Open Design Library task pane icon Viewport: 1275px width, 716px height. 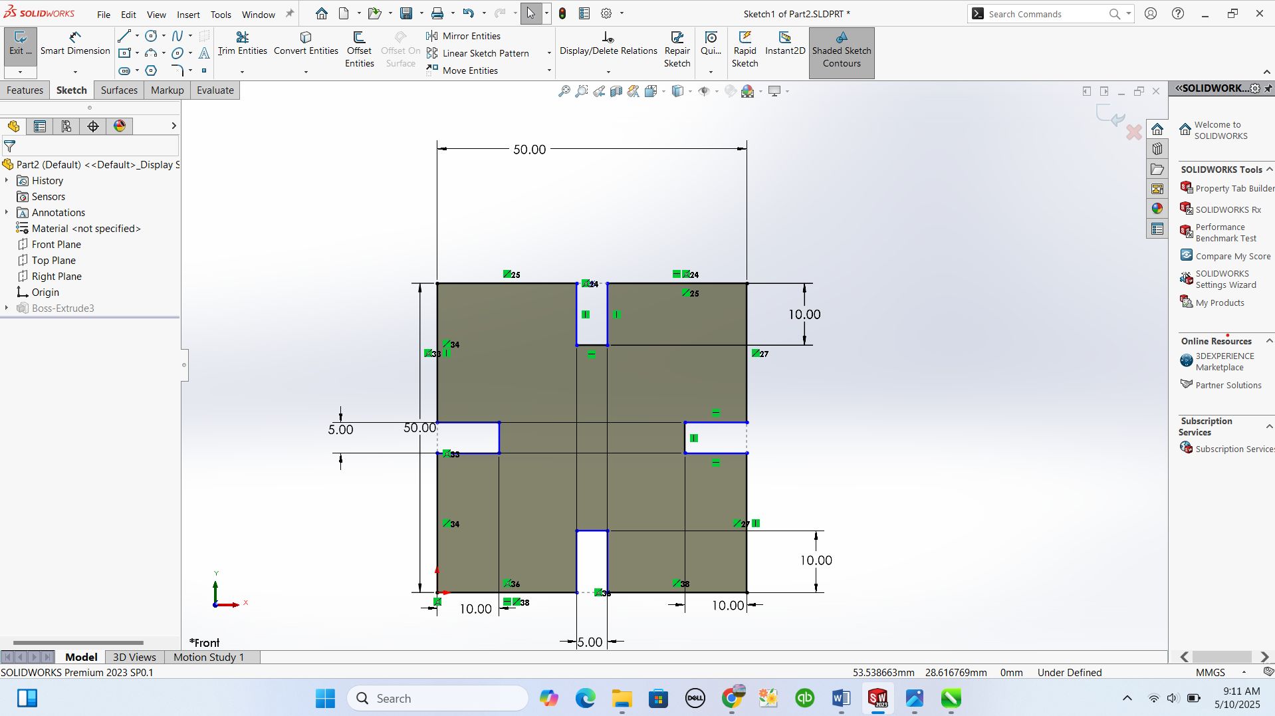click(1157, 149)
